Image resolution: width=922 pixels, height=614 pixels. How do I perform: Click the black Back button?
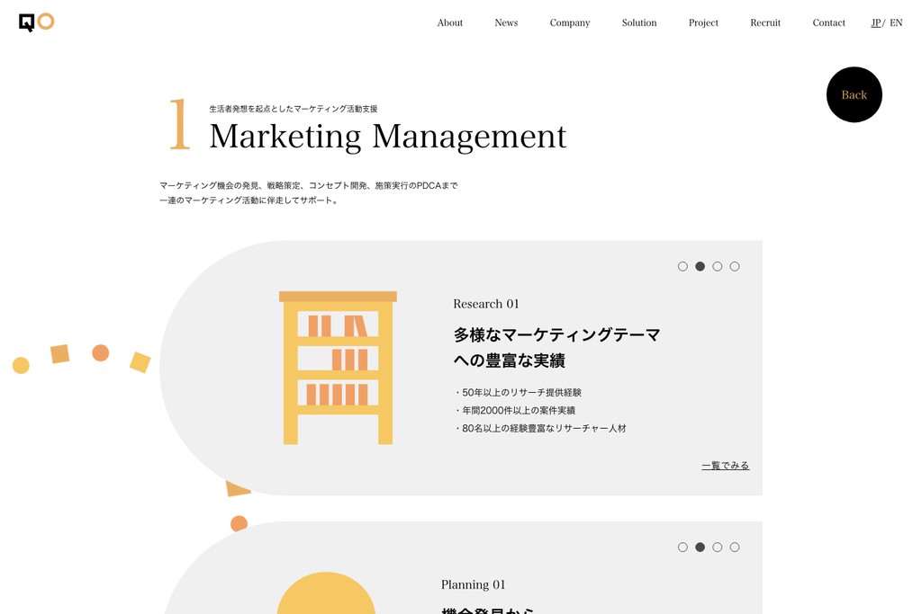coord(854,94)
